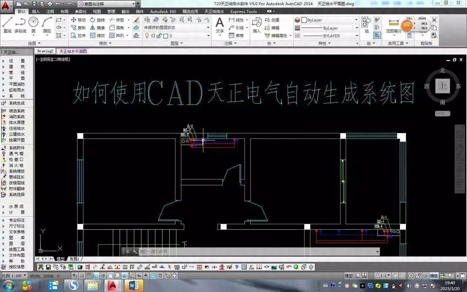Open the multiline Text (文字) tool
The image size is (467, 292).
click(220, 23)
